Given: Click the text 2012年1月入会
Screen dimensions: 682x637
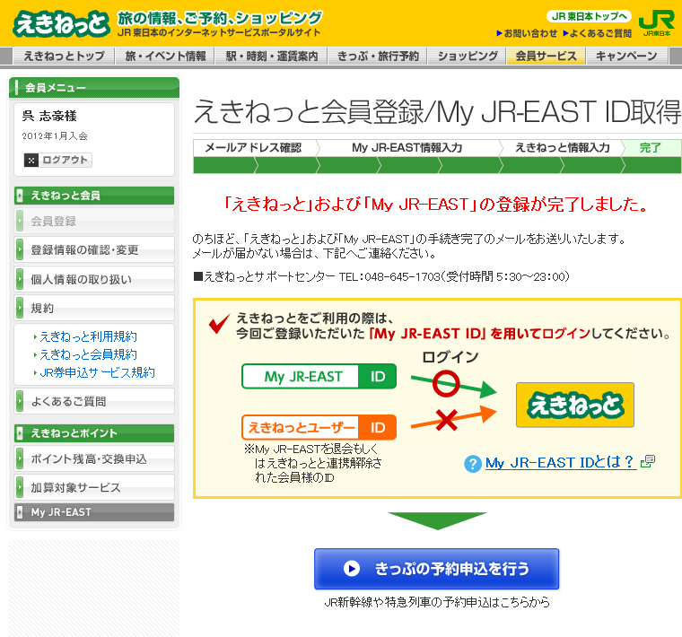Looking at the screenshot, I should tap(55, 136).
